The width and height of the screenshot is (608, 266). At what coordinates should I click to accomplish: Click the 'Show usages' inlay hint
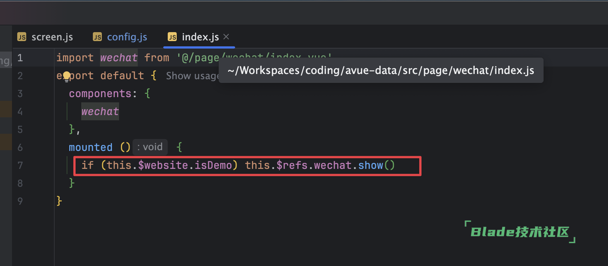click(x=192, y=76)
